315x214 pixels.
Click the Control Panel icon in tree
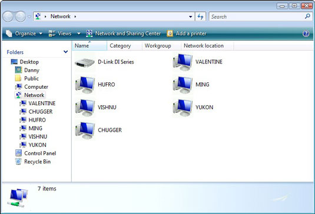[x=18, y=153]
